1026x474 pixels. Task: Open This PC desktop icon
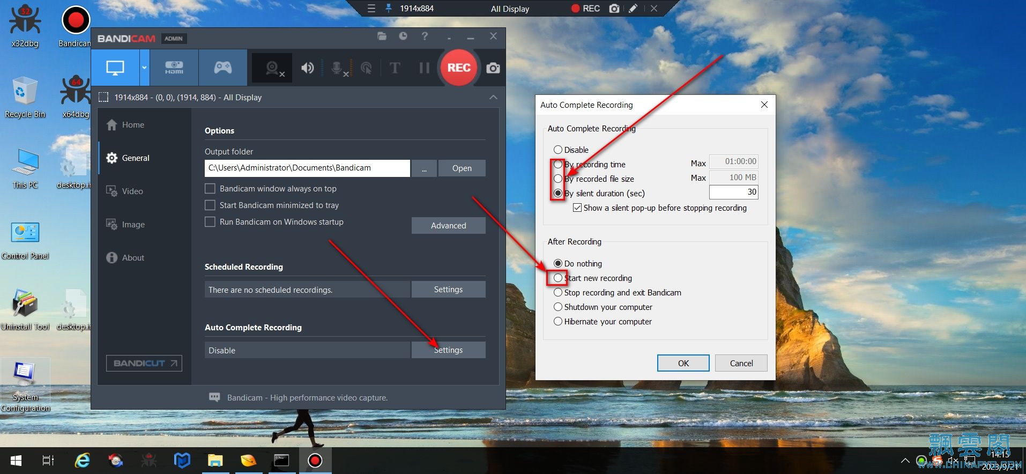tap(25, 168)
